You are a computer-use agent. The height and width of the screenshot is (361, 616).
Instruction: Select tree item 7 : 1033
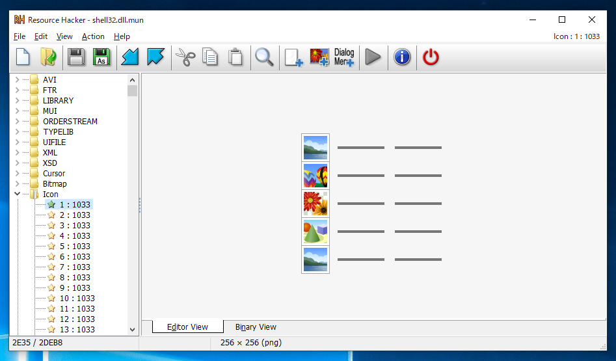click(75, 267)
